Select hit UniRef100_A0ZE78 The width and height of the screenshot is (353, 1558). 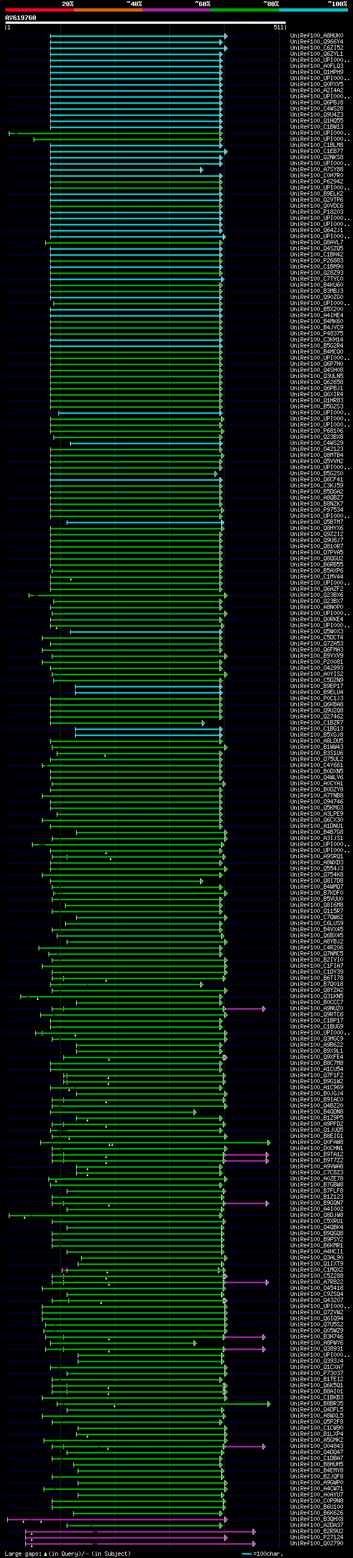317,1178
